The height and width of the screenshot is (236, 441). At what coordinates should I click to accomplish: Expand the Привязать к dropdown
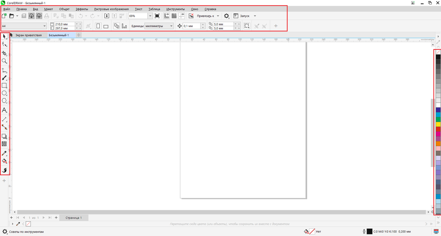(218, 16)
